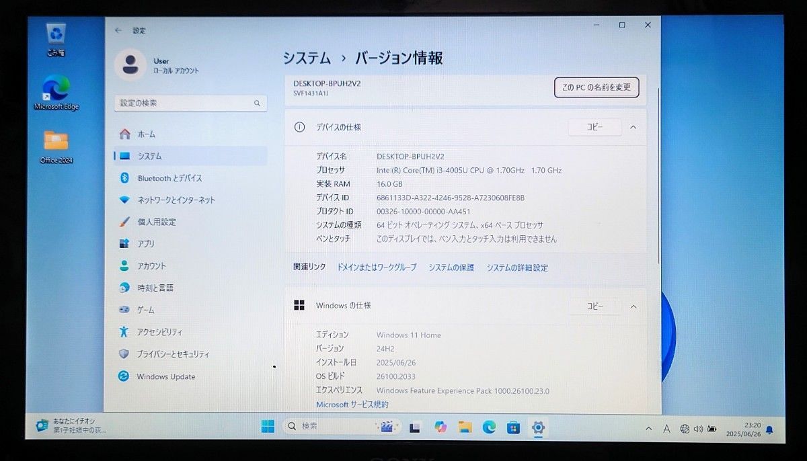Launch Copilot from the taskbar
807x461 pixels.
tap(440, 427)
